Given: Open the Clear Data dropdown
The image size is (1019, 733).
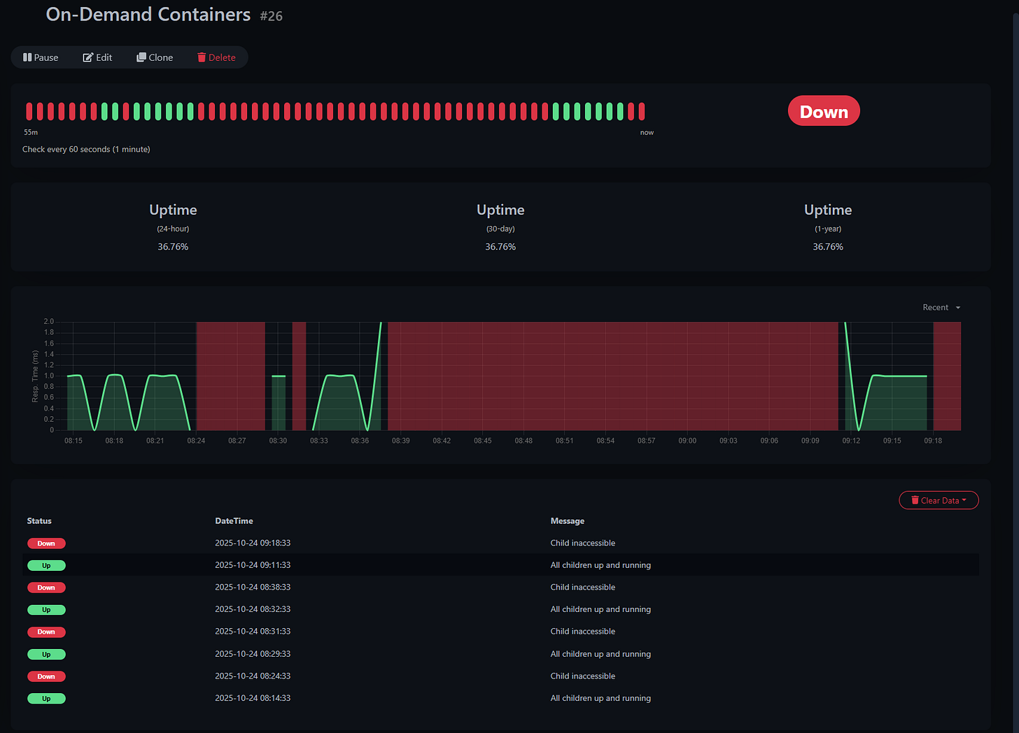Looking at the screenshot, I should point(939,500).
